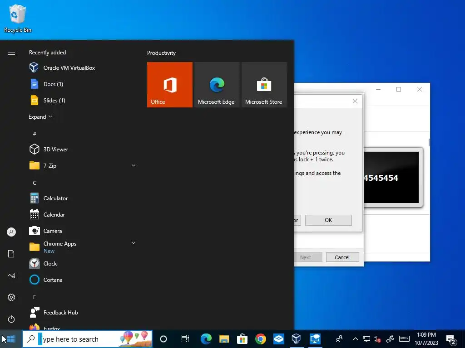465x348 pixels.
Task: Open Documents from Start sidebar
Action: [x=11, y=254]
